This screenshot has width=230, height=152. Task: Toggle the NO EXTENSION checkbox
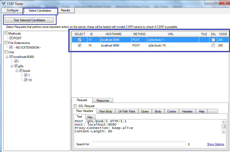tap(11, 47)
